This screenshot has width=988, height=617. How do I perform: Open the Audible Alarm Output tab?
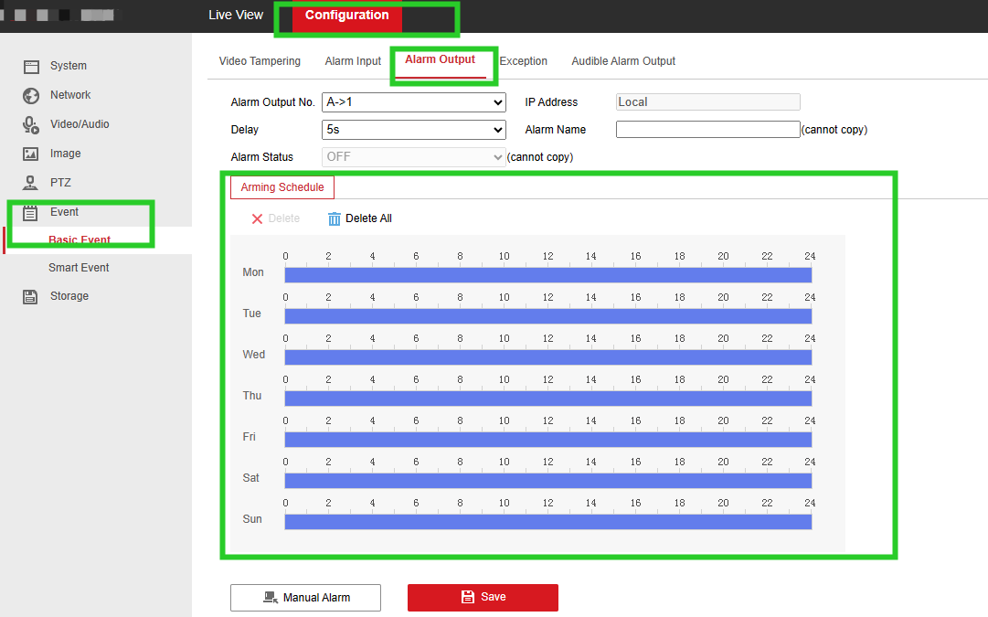coord(623,61)
